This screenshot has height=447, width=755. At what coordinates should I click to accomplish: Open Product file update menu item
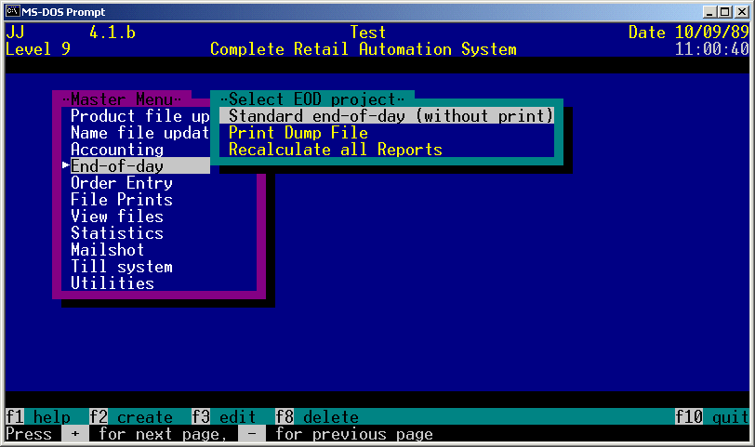tap(140, 116)
